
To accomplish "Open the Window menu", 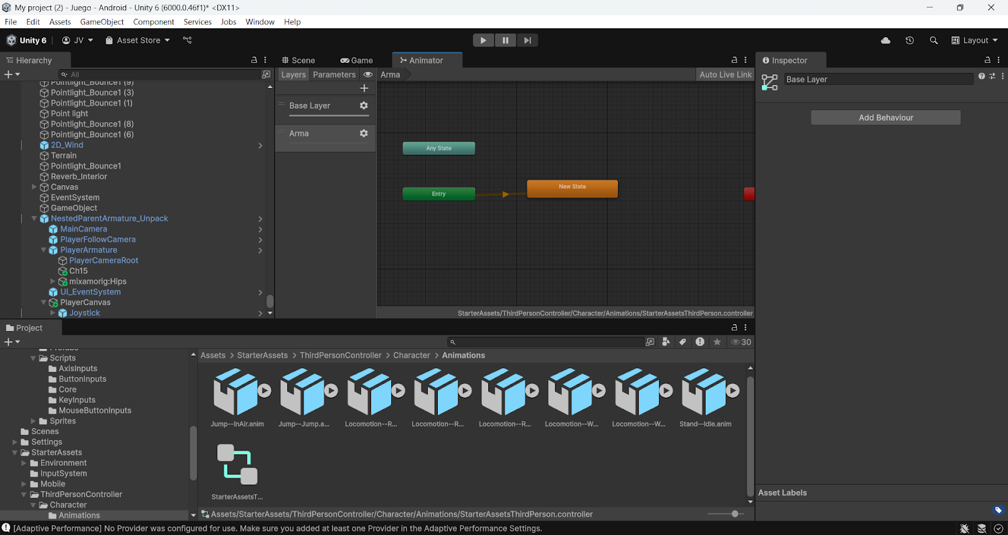I will tap(260, 21).
